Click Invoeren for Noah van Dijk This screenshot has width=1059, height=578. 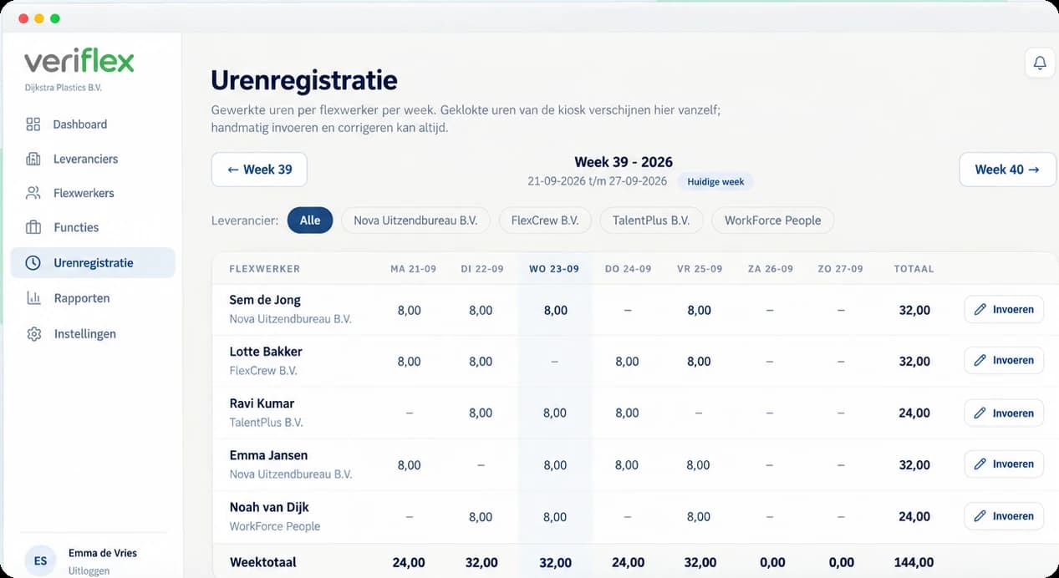(1004, 516)
